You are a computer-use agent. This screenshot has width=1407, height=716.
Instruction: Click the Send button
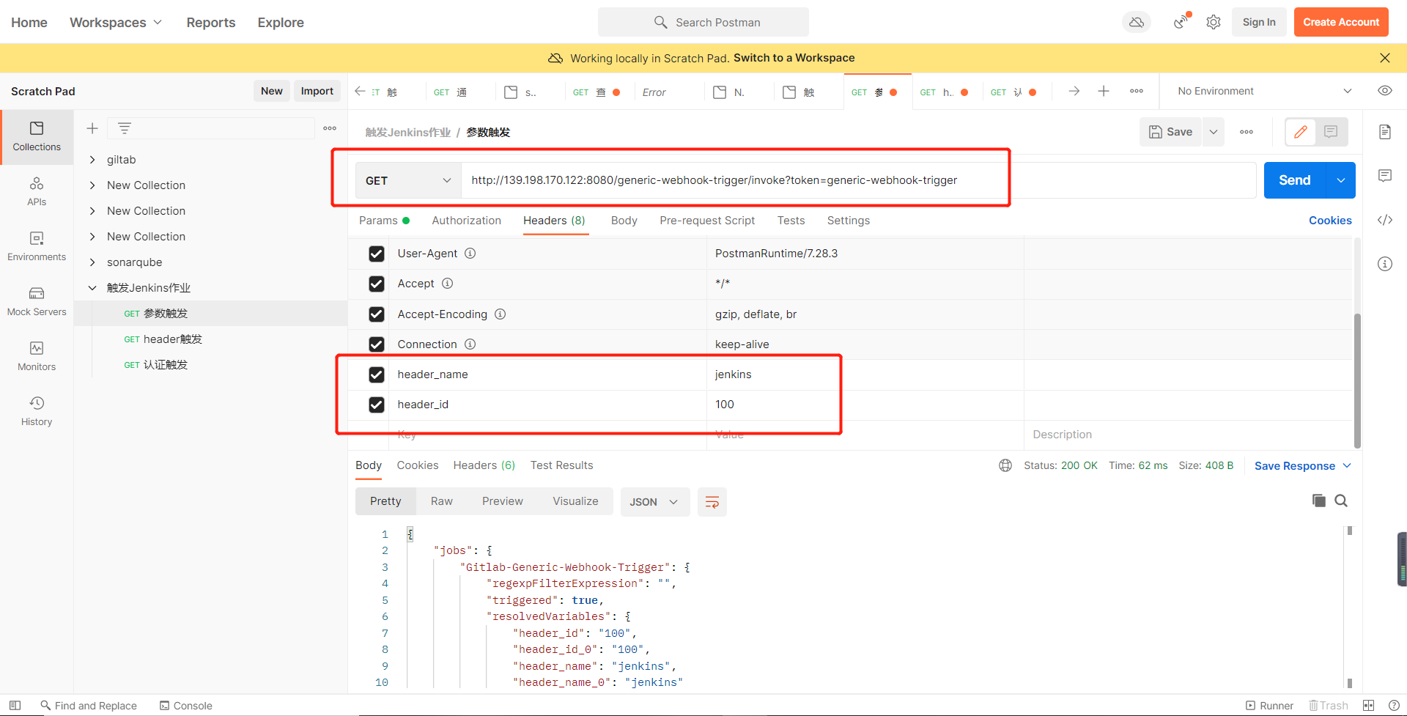click(1294, 180)
